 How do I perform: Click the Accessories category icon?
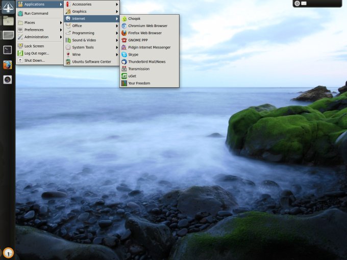[68, 4]
